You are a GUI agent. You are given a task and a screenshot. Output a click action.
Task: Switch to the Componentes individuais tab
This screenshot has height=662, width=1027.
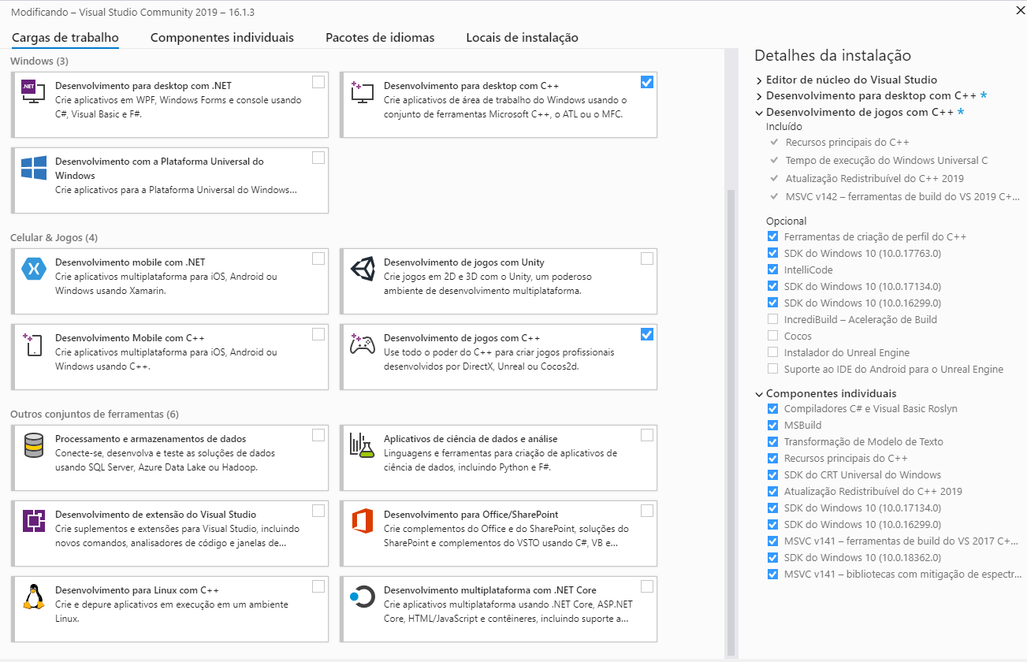[x=221, y=38]
